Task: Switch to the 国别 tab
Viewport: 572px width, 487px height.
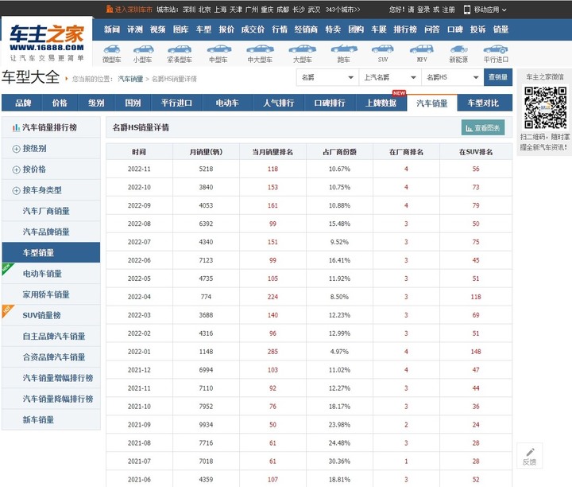Action: click(x=133, y=103)
